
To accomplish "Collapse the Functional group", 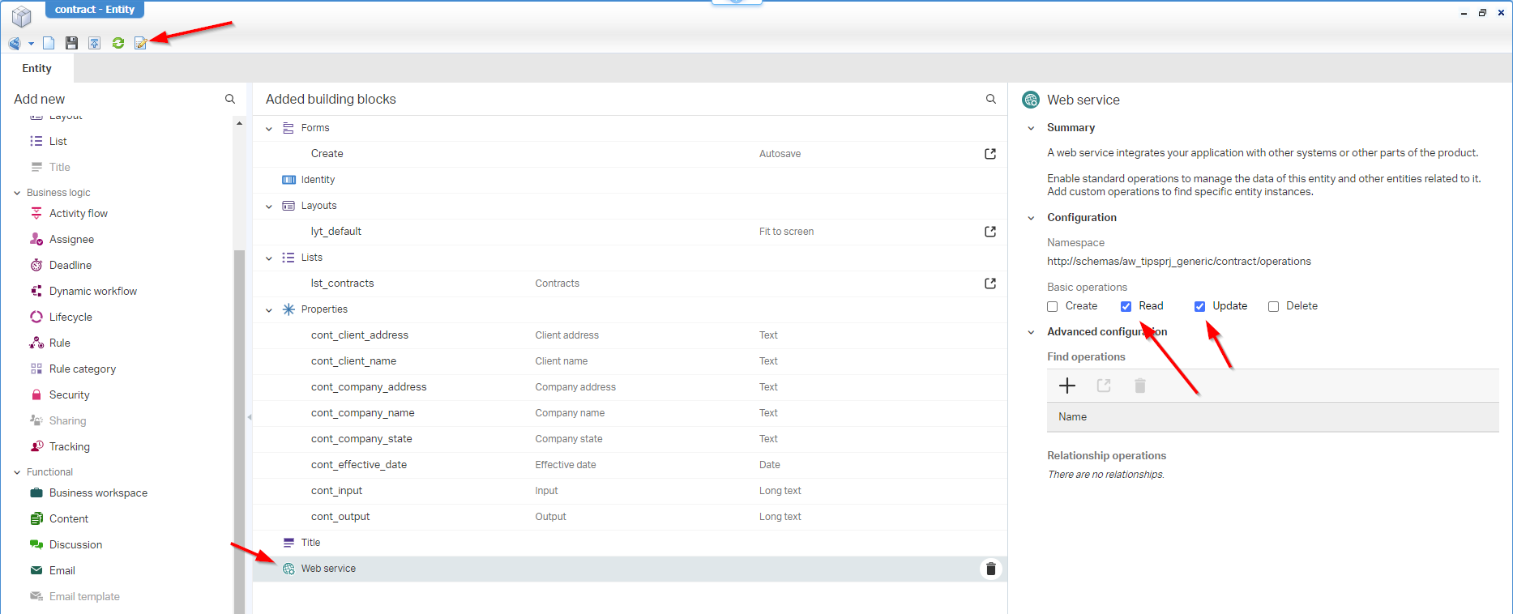I will [x=17, y=472].
